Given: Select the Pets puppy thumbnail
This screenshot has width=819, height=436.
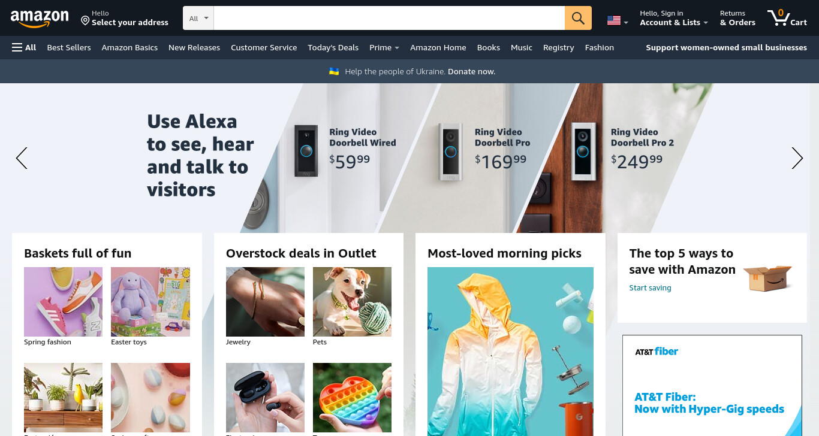Looking at the screenshot, I should click(352, 302).
